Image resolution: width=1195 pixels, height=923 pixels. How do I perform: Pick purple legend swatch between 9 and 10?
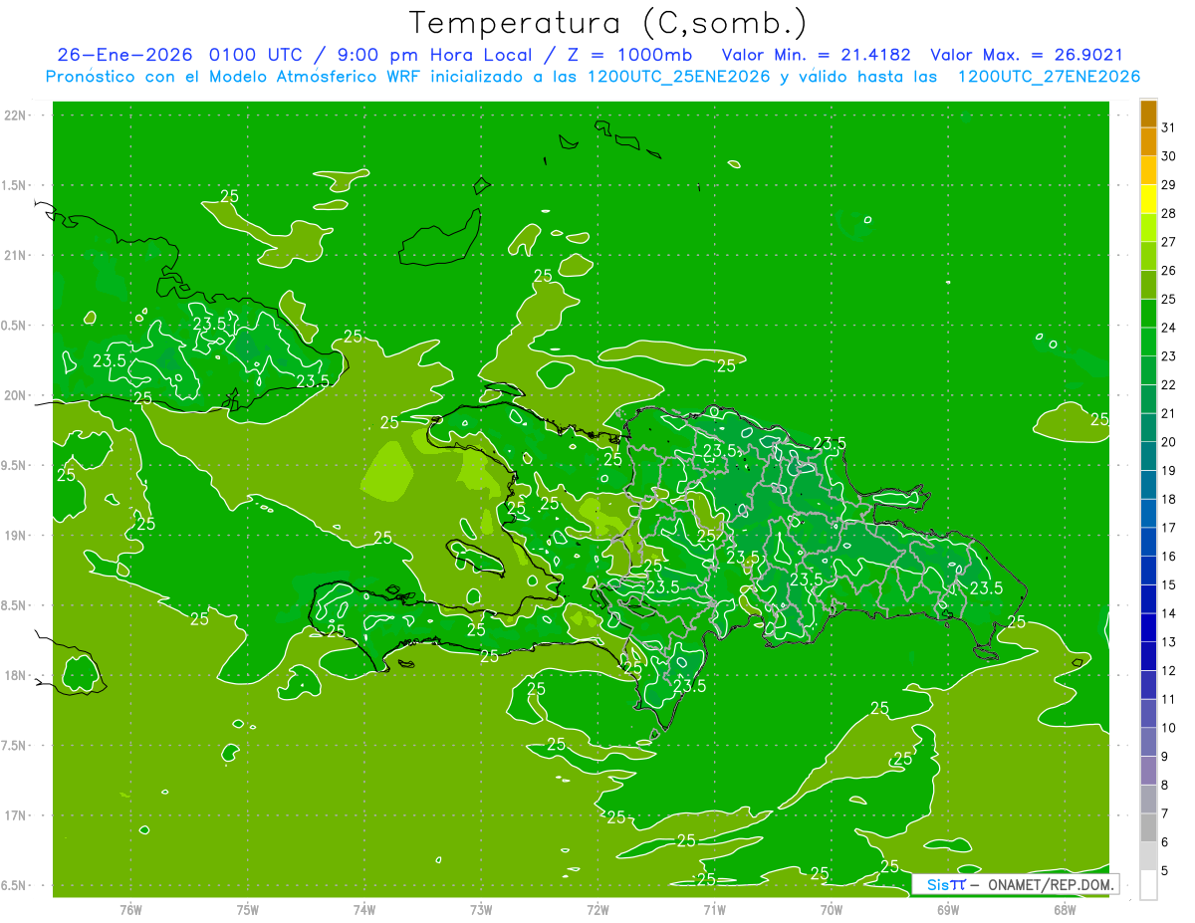1148,743
